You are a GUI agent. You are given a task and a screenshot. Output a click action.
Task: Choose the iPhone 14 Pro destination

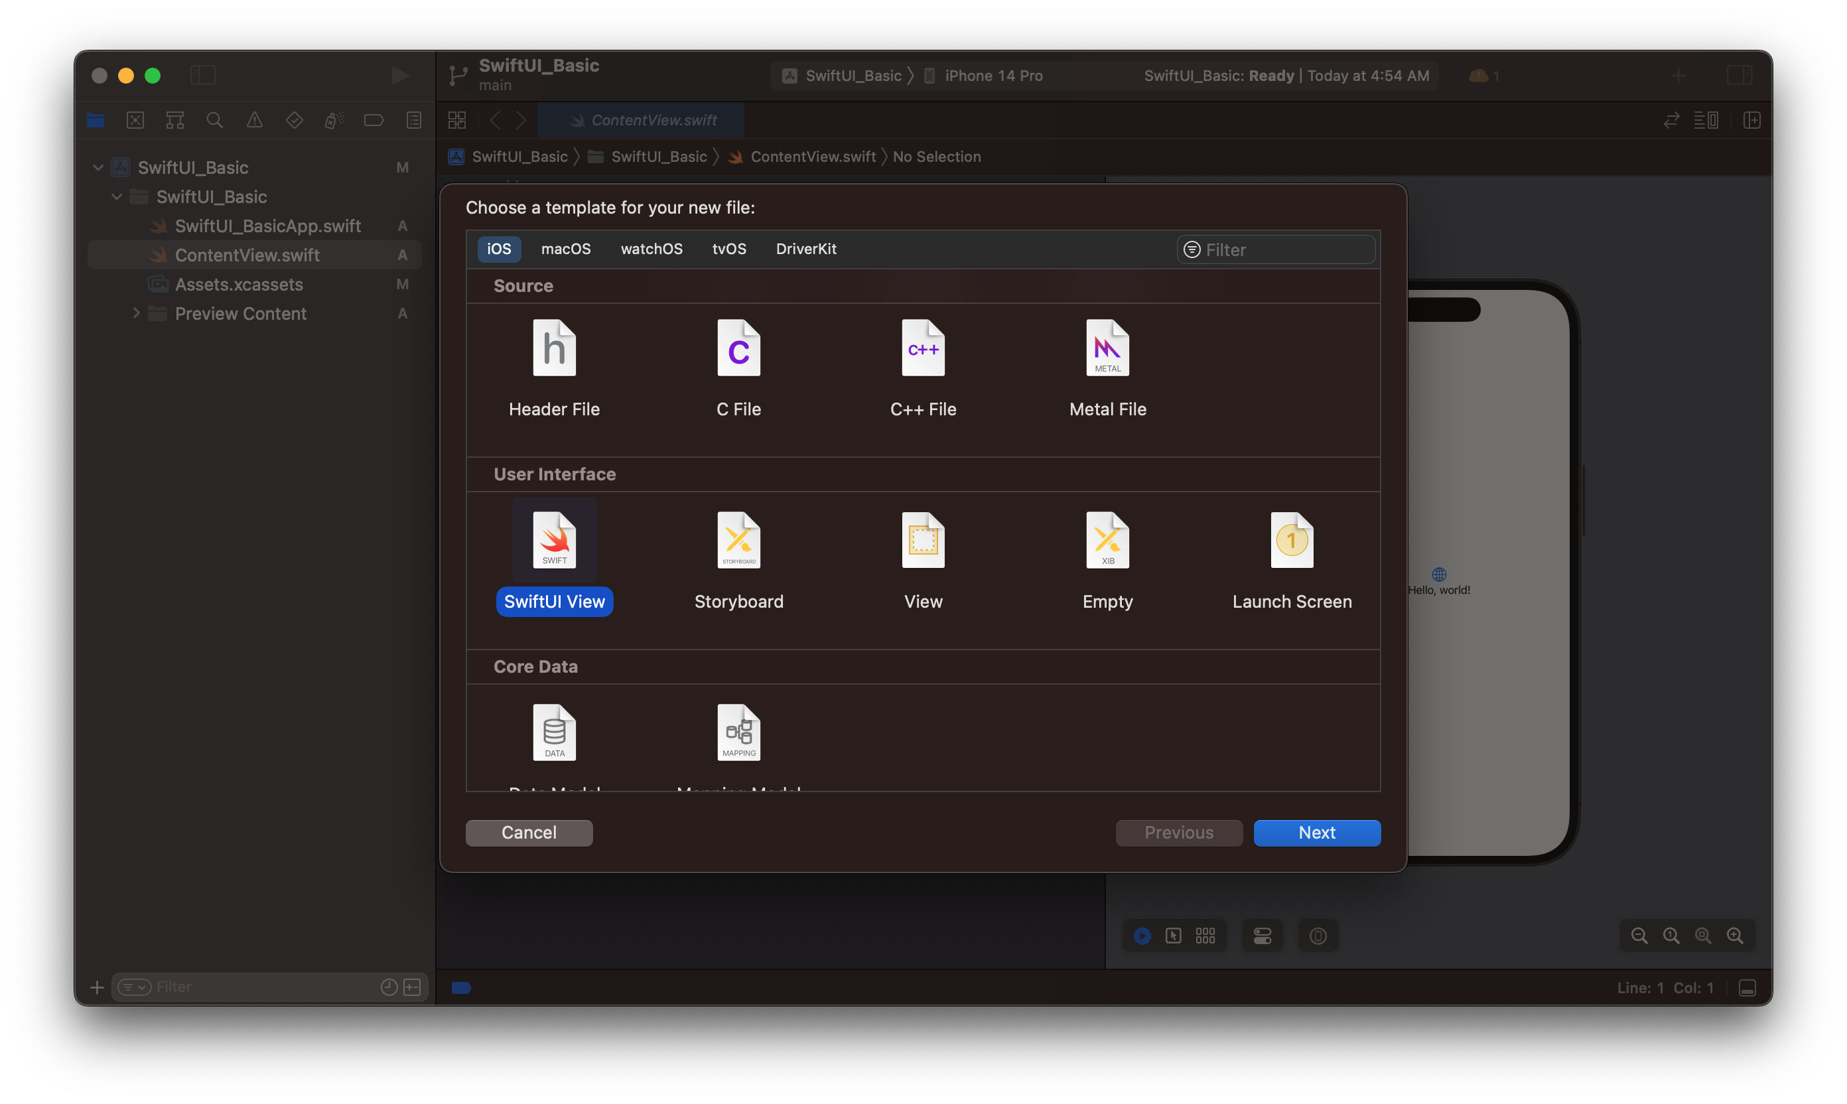pos(983,75)
